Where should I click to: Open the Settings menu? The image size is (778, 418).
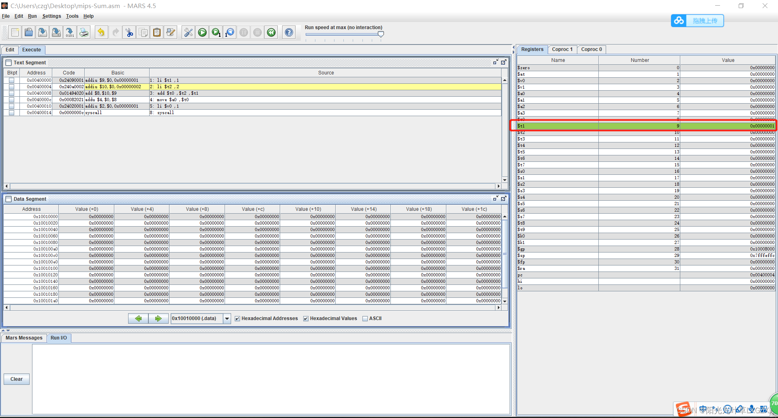click(51, 16)
